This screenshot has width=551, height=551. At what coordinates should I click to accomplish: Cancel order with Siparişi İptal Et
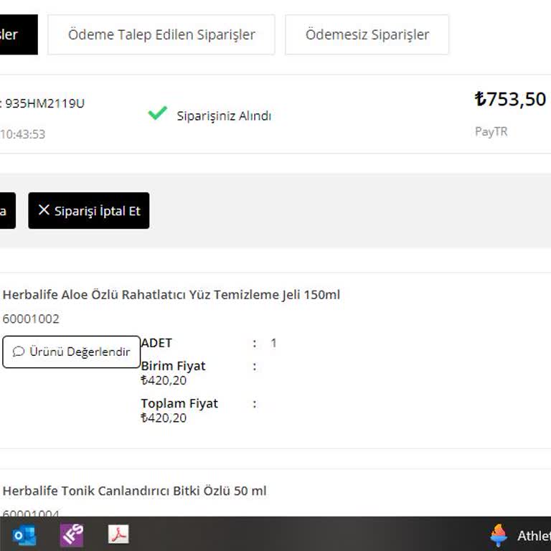pyautogui.click(x=88, y=210)
